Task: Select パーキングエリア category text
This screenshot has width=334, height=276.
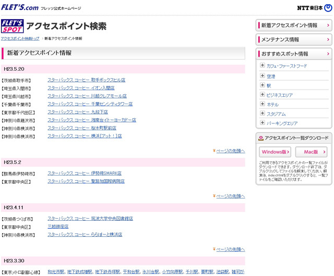Action: (x=282, y=123)
